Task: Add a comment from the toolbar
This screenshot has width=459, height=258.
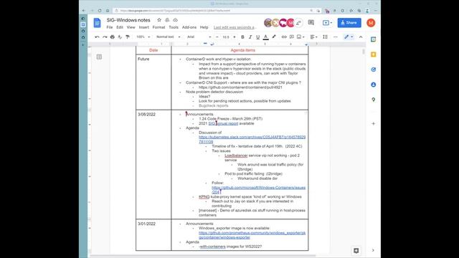Action: [x=292, y=37]
